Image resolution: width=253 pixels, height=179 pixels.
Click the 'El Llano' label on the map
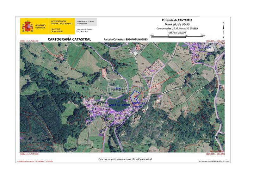click(x=204, y=47)
